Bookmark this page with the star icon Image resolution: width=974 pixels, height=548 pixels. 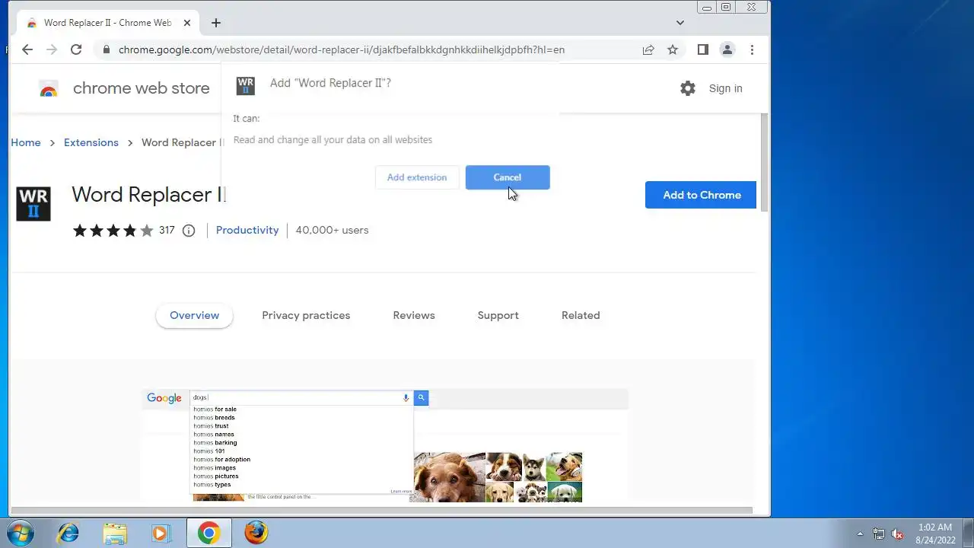click(673, 49)
